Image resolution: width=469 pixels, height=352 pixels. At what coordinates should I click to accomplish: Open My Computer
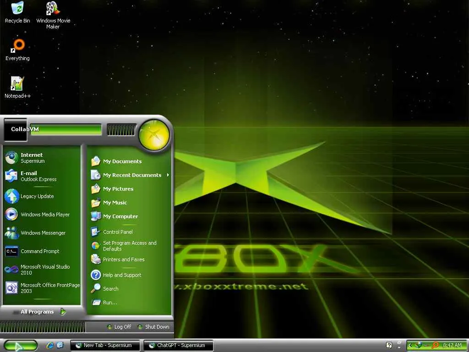pos(130,216)
